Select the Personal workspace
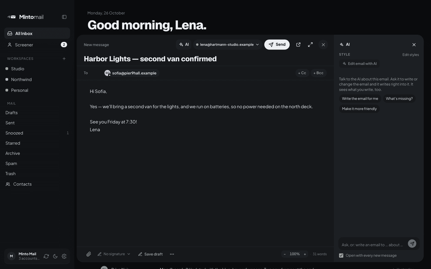Viewport: 431px width, 269px height. click(37, 90)
